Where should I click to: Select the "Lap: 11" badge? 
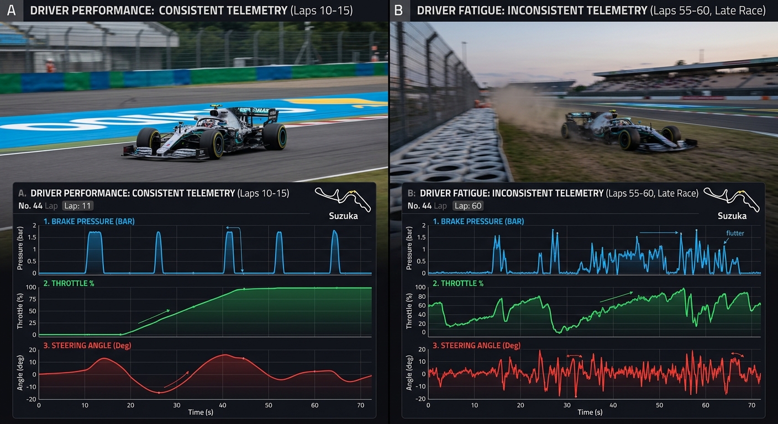(77, 206)
